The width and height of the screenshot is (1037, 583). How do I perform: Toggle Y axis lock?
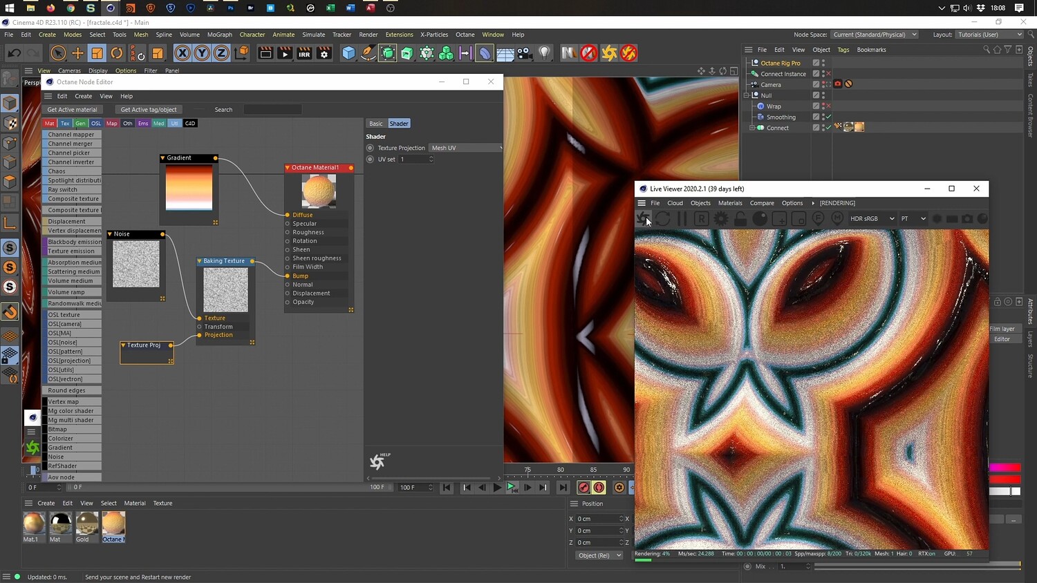point(201,53)
